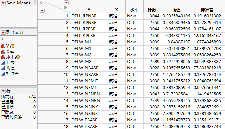Image resolution: width=225 pixels, height=129 pixels.
Task: Collapse the side panels with the left arrow
Action: pos(41,2)
